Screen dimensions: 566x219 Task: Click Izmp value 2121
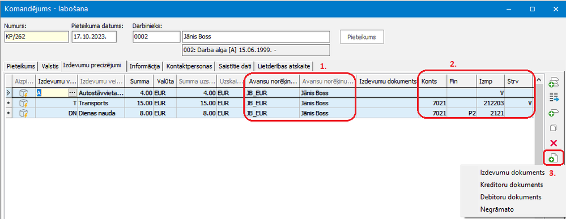coord(490,113)
